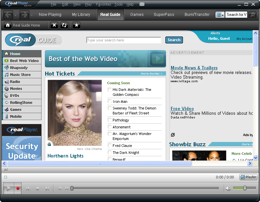Click the Best of the Web Video play icon
The width and height of the screenshot is (260, 202).
click(157, 59)
